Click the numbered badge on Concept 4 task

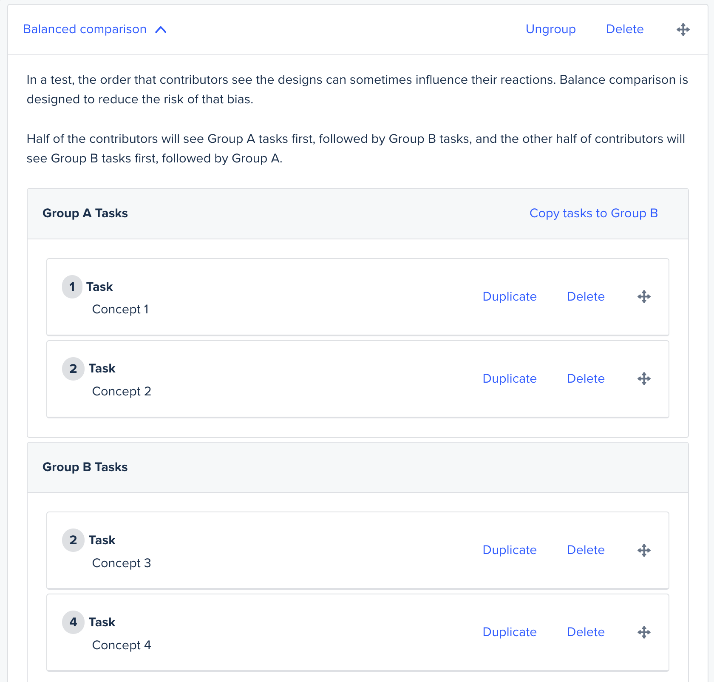click(x=73, y=622)
